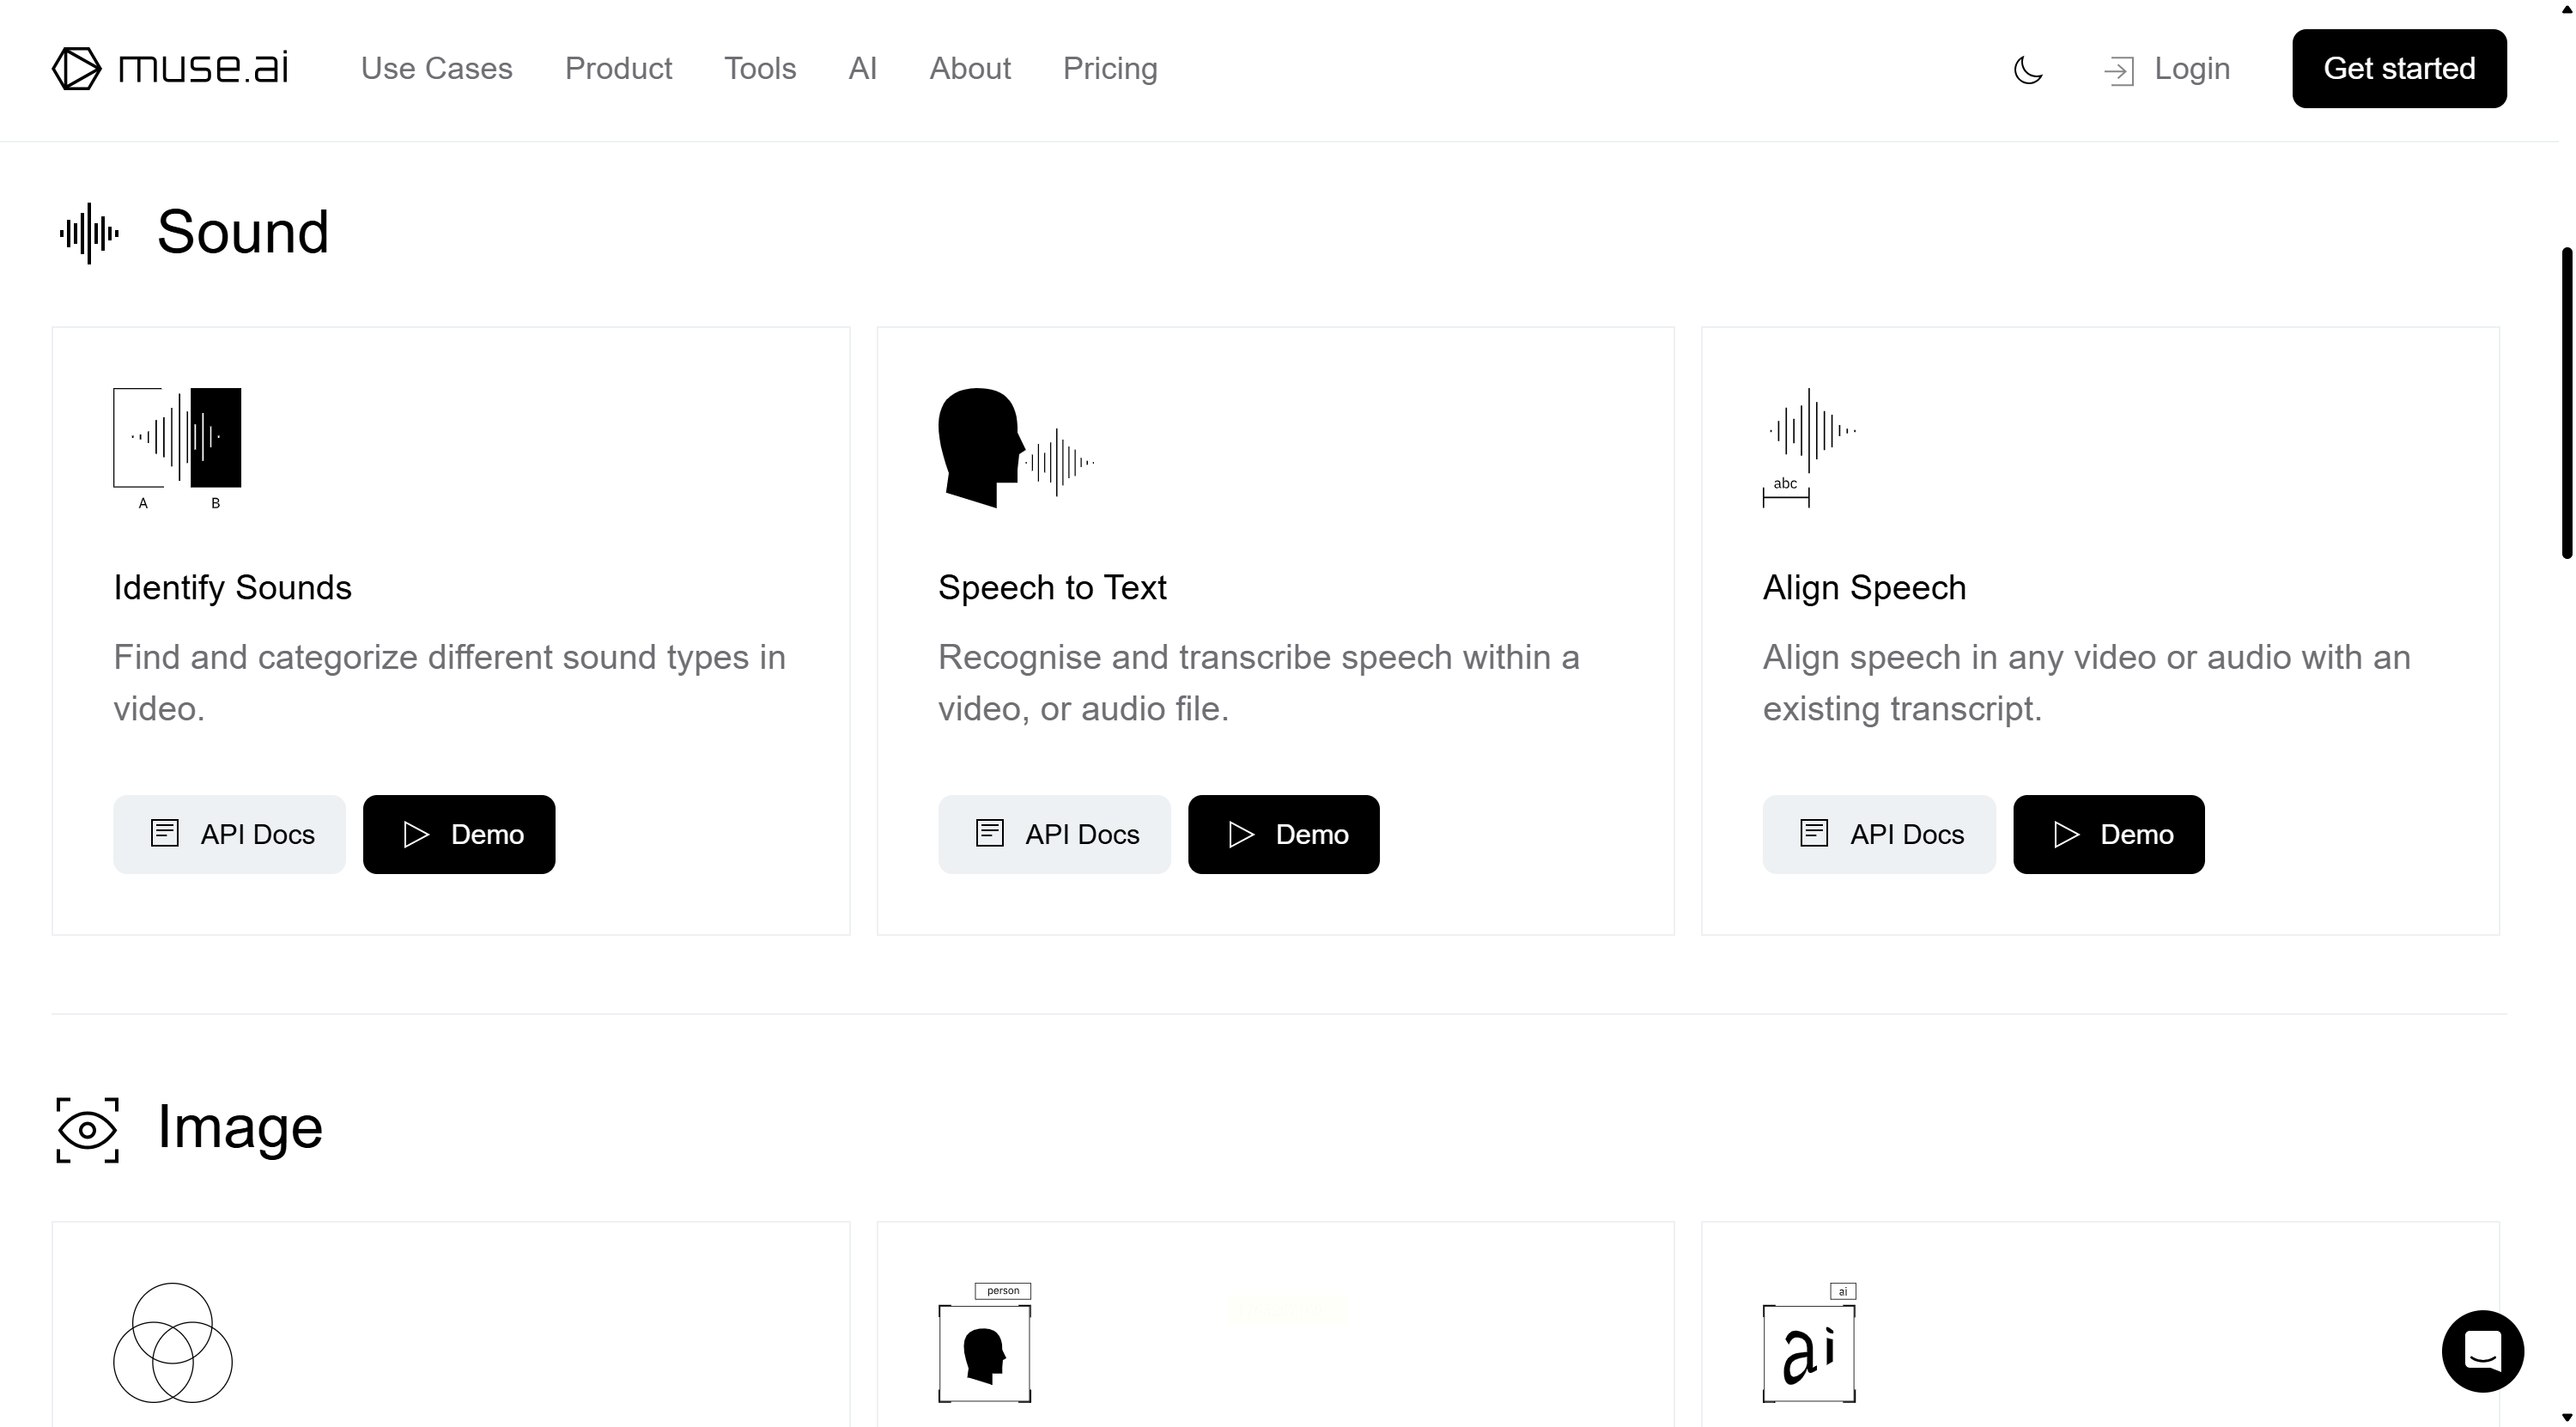The width and height of the screenshot is (2576, 1427).
Task: Launch the Speech to Text Demo
Action: click(x=1283, y=834)
